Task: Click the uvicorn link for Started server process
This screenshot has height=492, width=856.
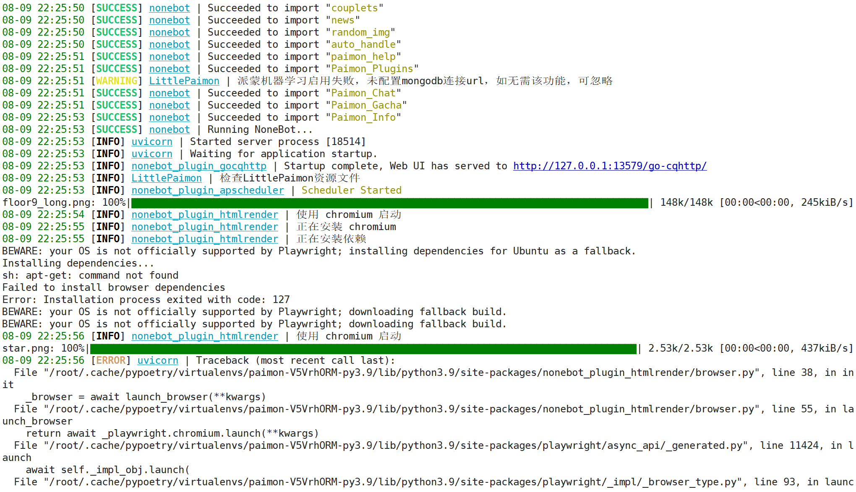Action: (x=151, y=142)
